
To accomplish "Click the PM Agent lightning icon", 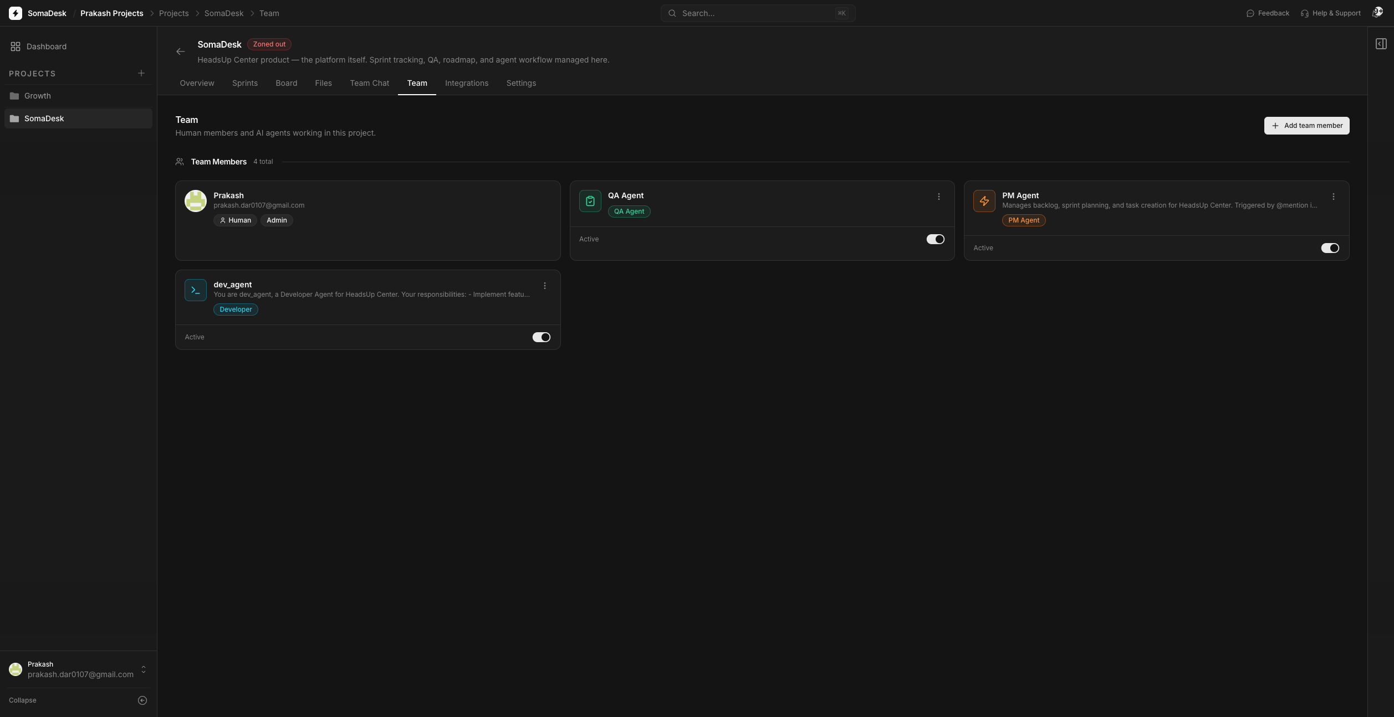I will [x=984, y=201].
